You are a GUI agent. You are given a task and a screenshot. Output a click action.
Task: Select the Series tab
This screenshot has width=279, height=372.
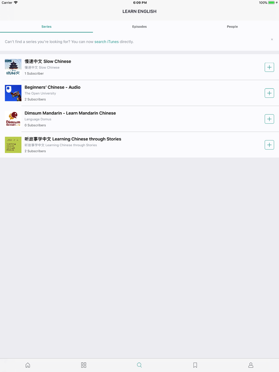[46, 26]
